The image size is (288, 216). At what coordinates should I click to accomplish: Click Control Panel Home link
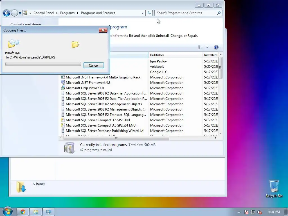click(26, 24)
